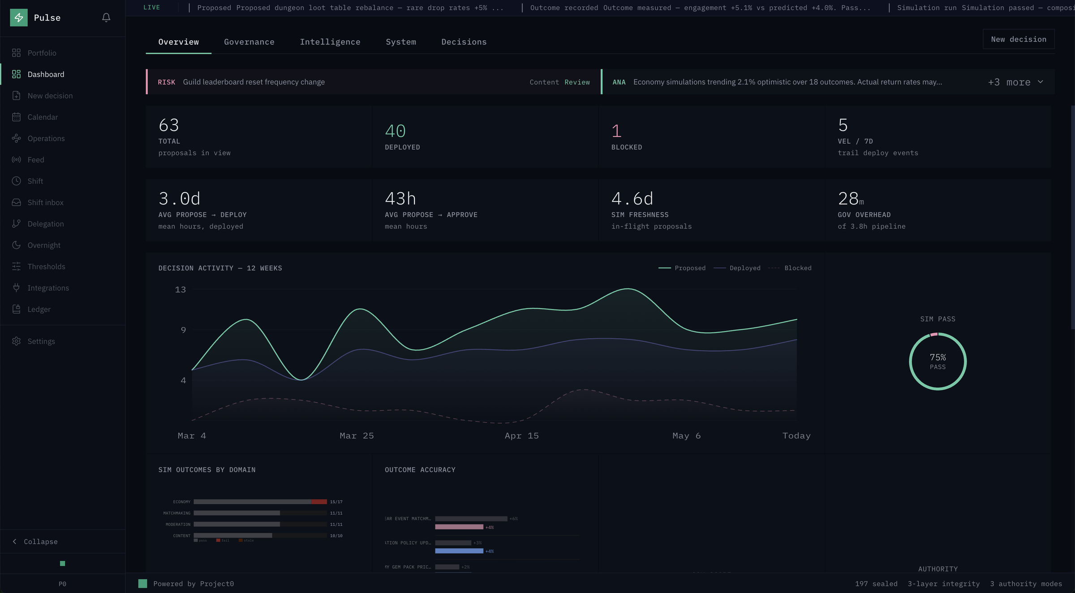This screenshot has width=1075, height=593.
Task: Click the Apr 15 chart axis marker
Action: 522,435
